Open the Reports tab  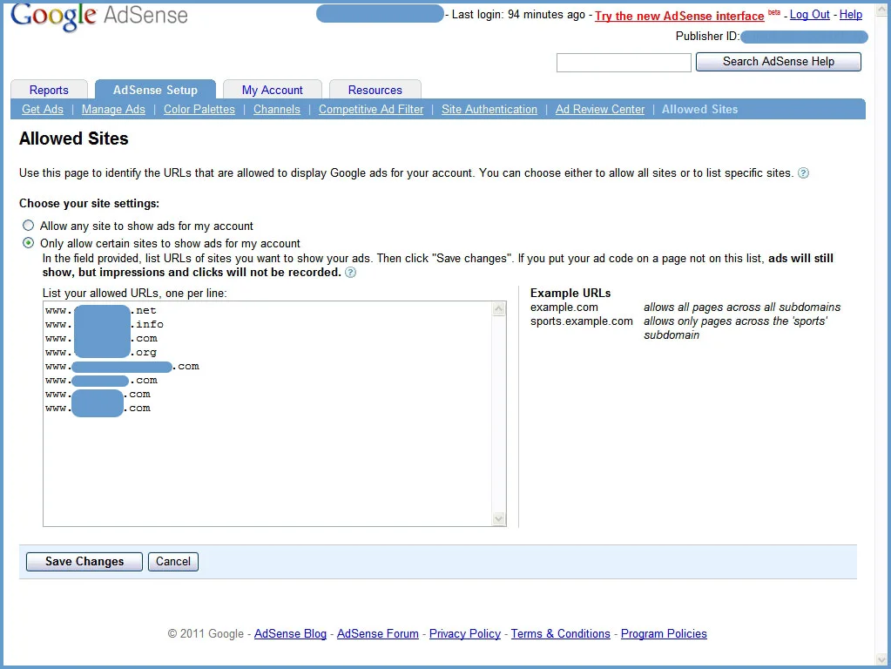pos(49,90)
